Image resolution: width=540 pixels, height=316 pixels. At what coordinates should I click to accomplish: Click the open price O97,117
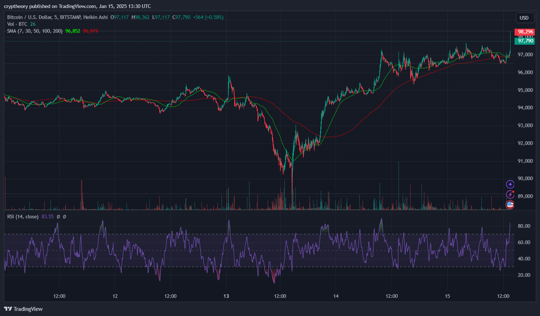(x=120, y=17)
